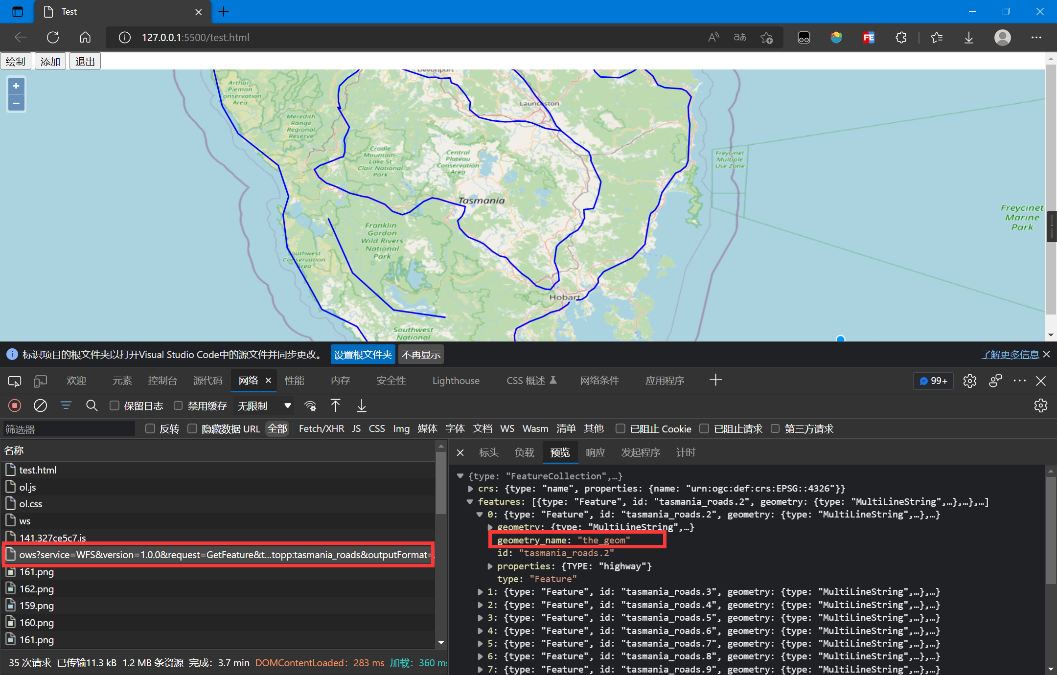Open DevTools settings gear icon
Image resolution: width=1057 pixels, height=675 pixels.
pyautogui.click(x=970, y=381)
